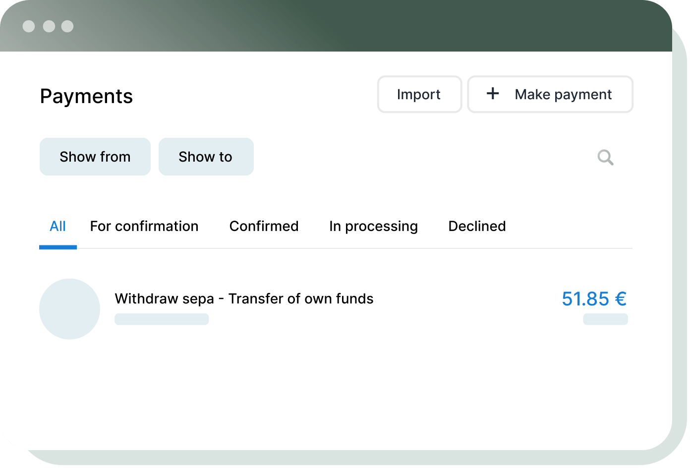Click the placeholder bar under the payment title

pyautogui.click(x=162, y=319)
